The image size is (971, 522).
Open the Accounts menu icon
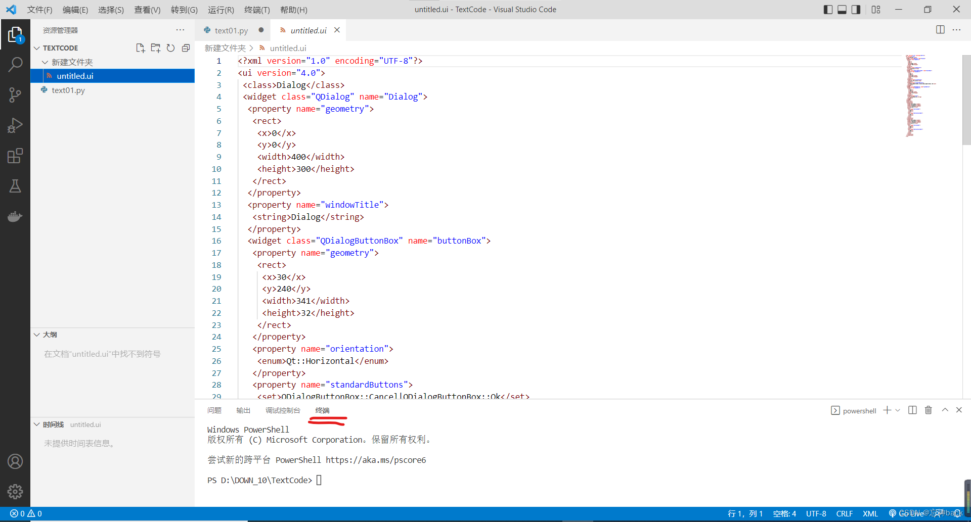pyautogui.click(x=15, y=461)
